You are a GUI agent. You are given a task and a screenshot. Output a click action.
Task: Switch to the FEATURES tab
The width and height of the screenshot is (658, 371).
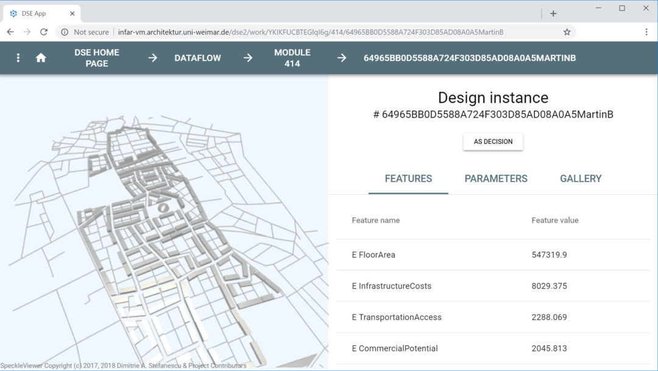[x=408, y=178]
